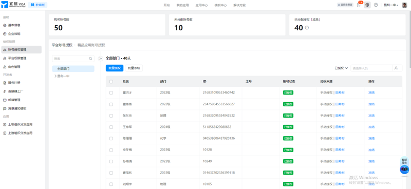Click the ID cell 5118562429080632

217,127
